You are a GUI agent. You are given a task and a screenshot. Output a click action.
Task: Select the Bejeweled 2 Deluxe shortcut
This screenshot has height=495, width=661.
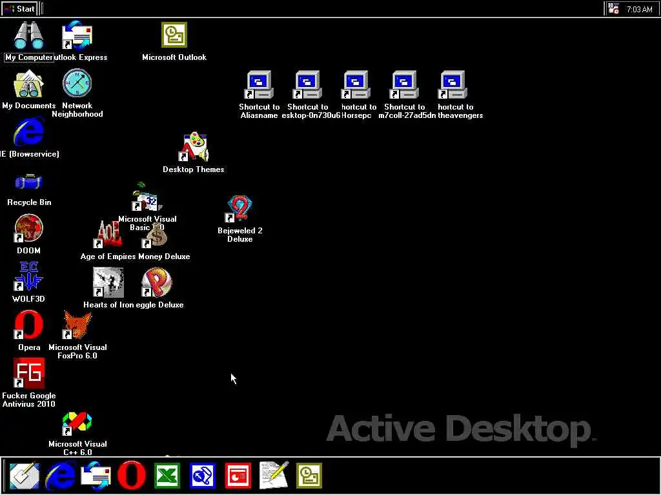coord(239,208)
